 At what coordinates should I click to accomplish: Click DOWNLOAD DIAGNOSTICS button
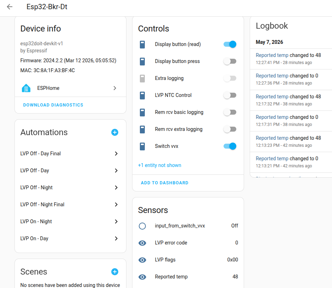point(53,105)
